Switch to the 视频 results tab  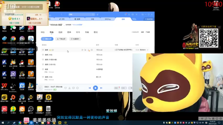[60, 32]
